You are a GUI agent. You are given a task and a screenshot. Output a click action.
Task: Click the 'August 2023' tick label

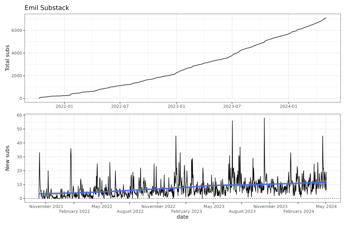pos(242,211)
